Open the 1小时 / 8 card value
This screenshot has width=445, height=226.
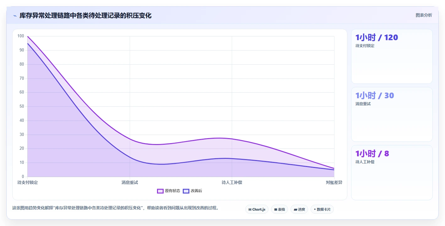pyautogui.click(x=372, y=153)
